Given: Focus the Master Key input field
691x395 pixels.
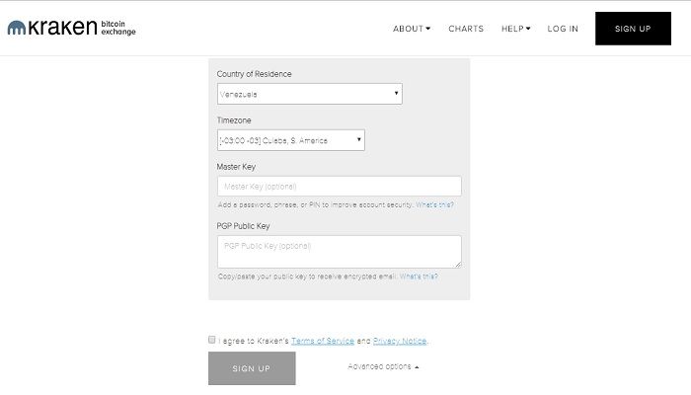Looking at the screenshot, I should [x=339, y=187].
